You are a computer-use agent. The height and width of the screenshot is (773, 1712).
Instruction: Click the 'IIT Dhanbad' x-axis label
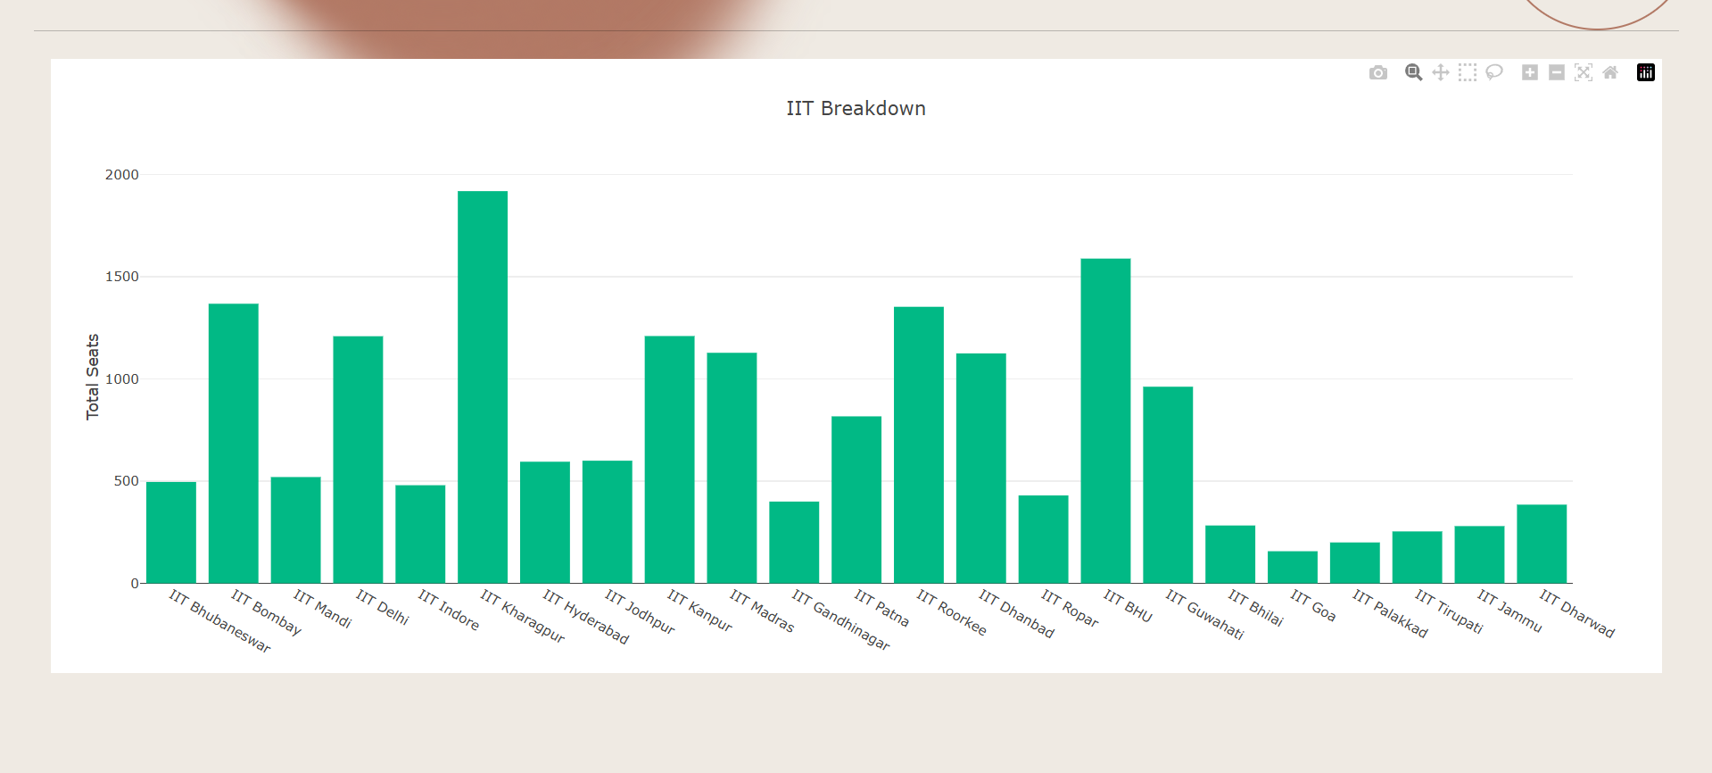(1017, 613)
